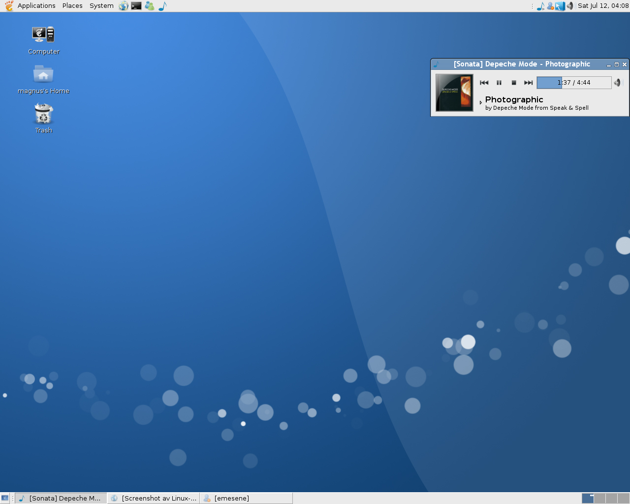Stop playback in Sonata
This screenshot has width=630, height=504.
tap(514, 83)
